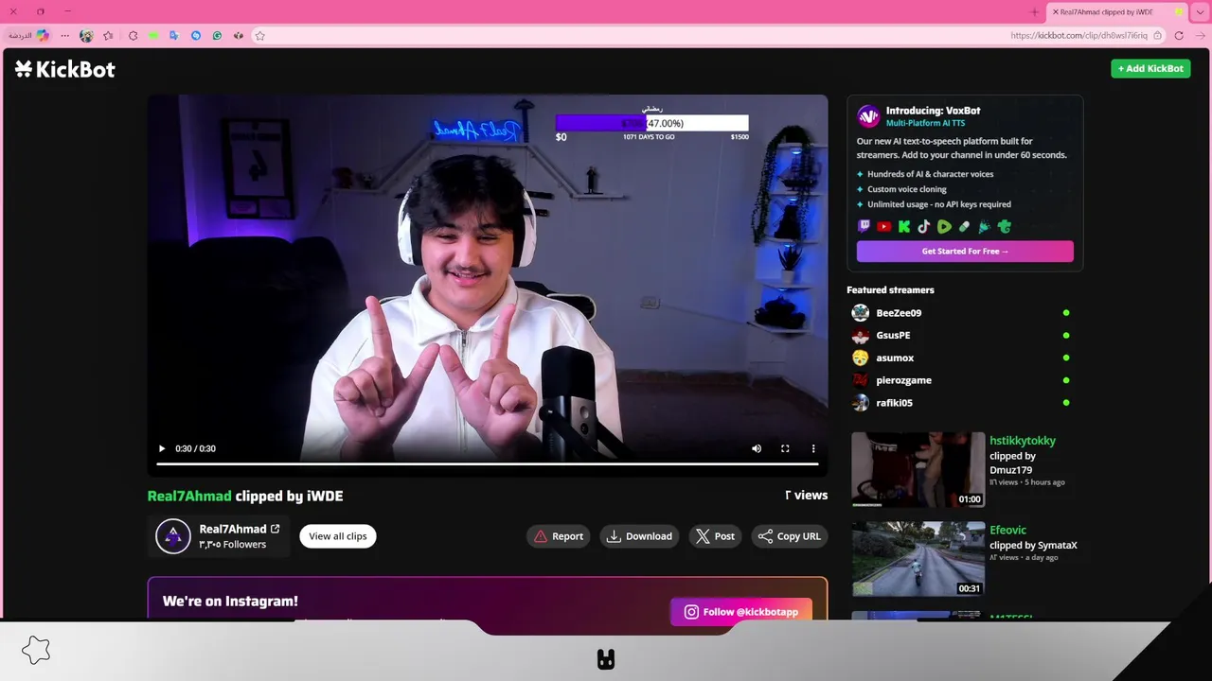Click the blue Shazam-like extension icon
This screenshot has width=1212, height=681.
[x=196, y=36]
